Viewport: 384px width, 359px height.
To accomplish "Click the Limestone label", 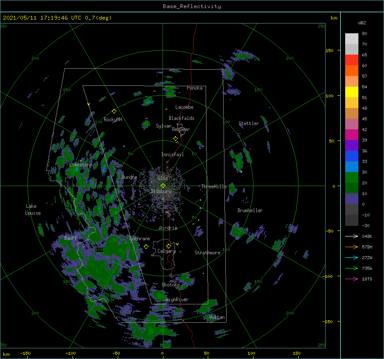I will tap(81, 165).
